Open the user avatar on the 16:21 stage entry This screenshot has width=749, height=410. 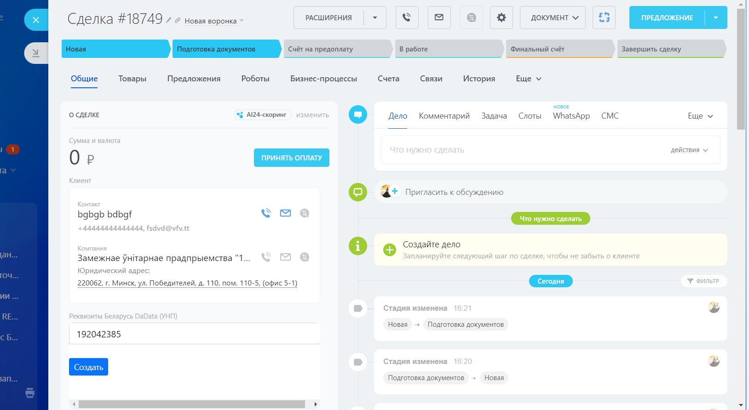point(714,307)
